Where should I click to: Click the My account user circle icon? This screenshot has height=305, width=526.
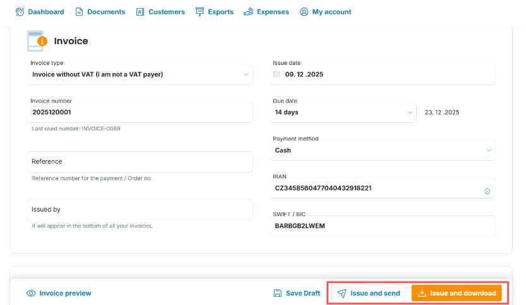point(304,12)
